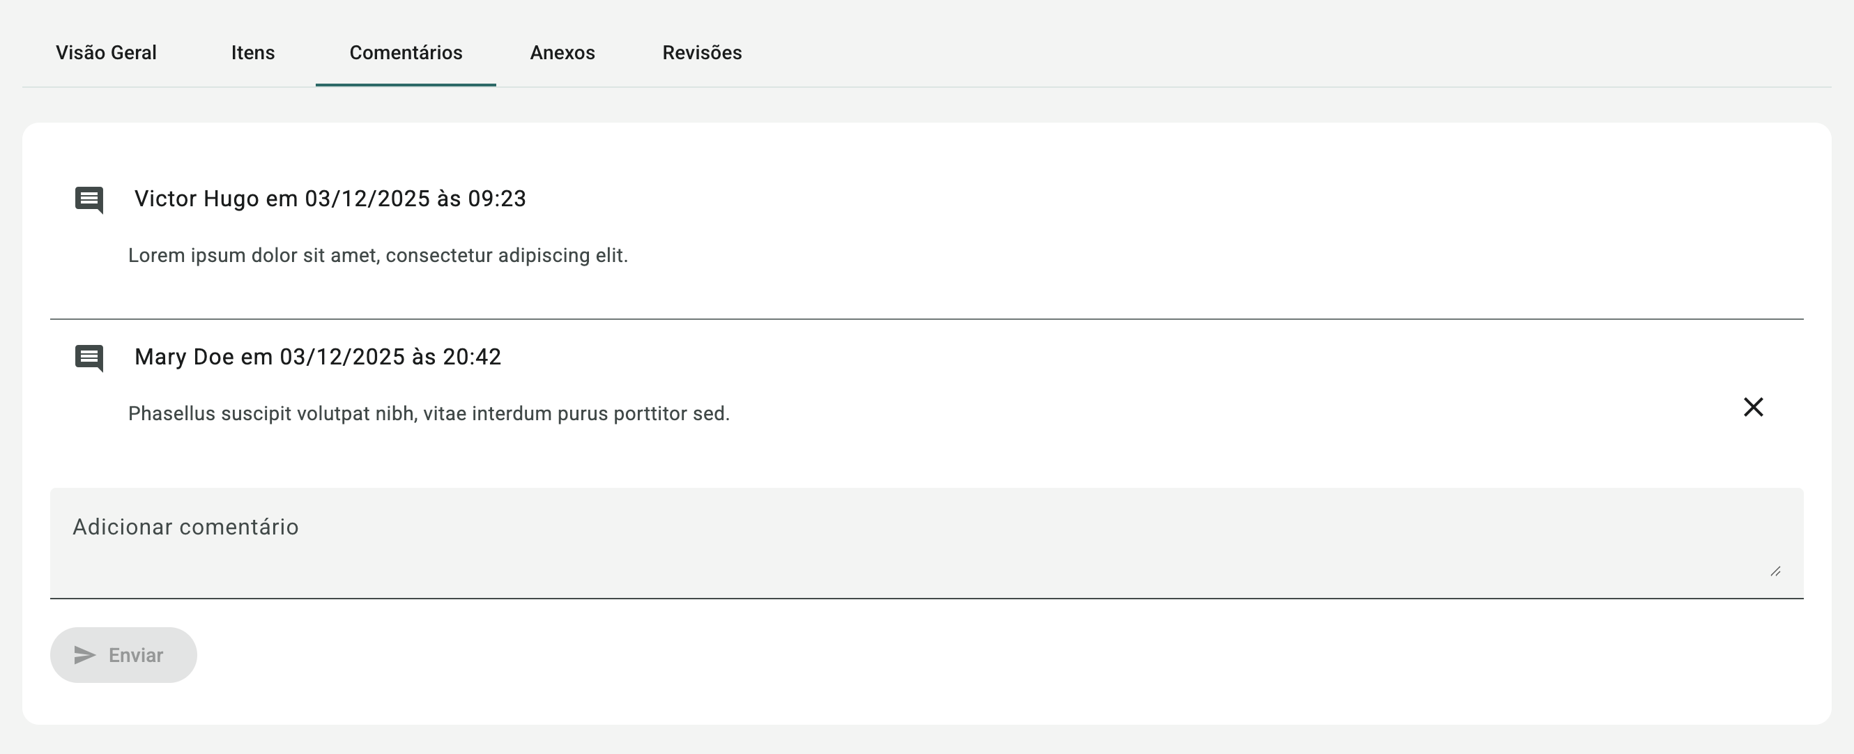This screenshot has height=754, width=1854.
Task: Click the 20:42 timestamp on Mary's comment
Action: 471,357
